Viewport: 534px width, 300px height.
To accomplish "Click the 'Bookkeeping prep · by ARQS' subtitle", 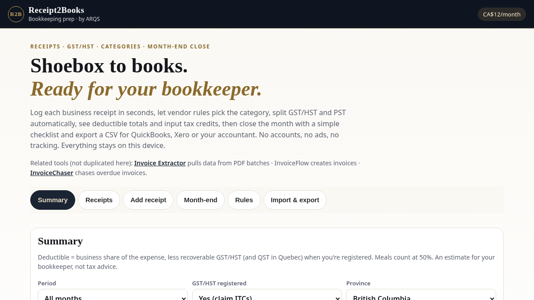I will tap(64, 19).
